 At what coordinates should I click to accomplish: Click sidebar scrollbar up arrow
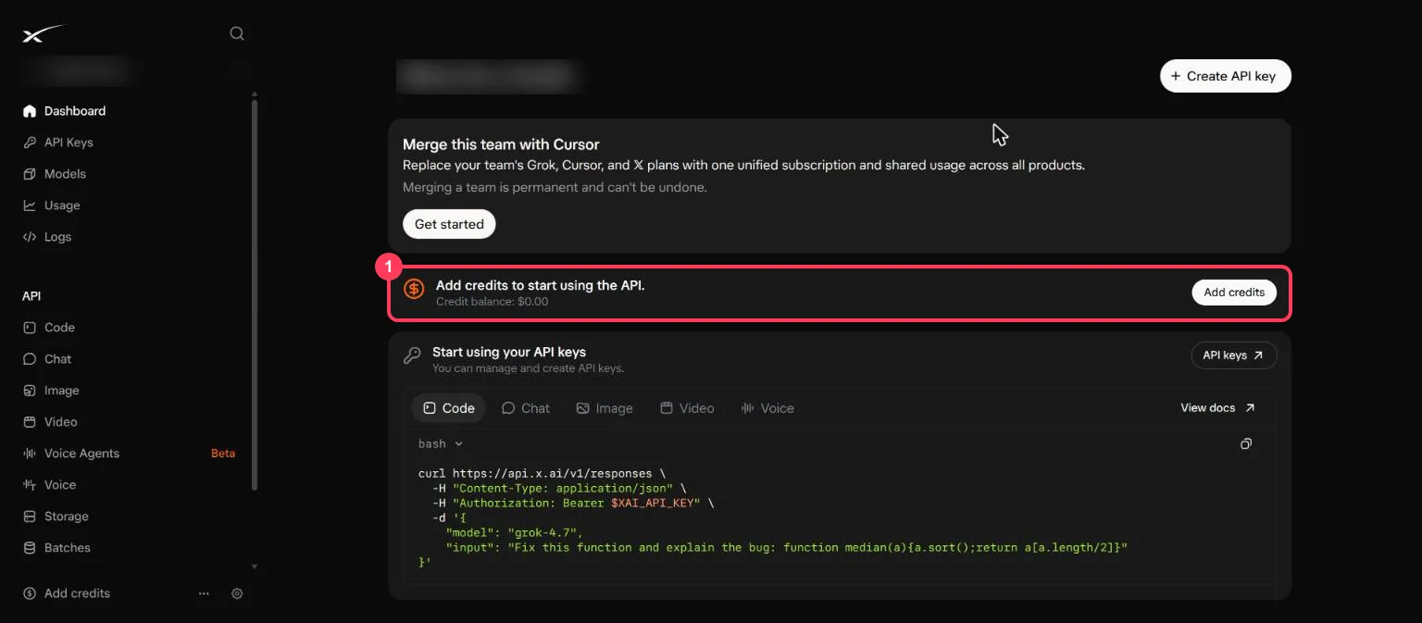255,94
